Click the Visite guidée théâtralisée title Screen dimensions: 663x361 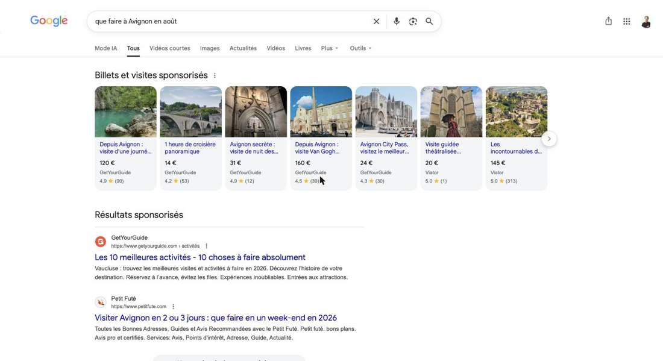pyautogui.click(x=443, y=148)
